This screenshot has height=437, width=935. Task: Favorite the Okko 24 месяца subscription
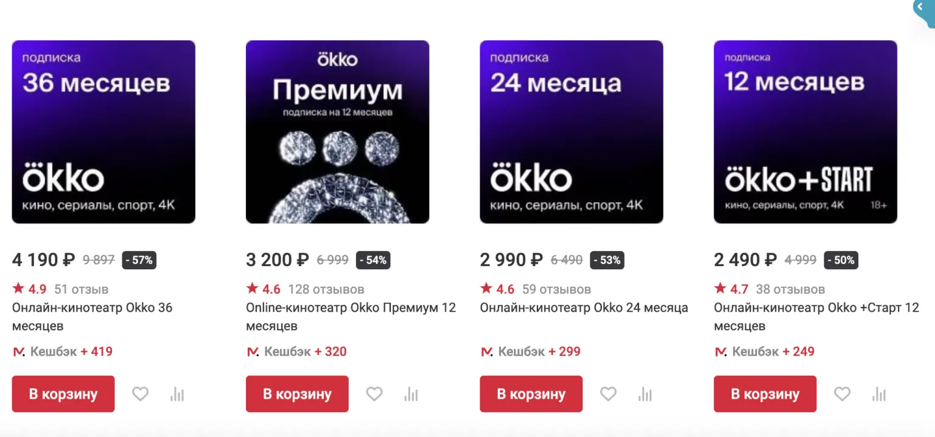tap(608, 394)
